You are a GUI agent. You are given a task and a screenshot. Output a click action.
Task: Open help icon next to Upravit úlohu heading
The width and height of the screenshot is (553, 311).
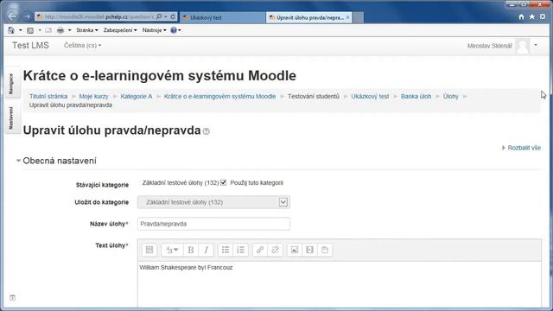pos(207,131)
